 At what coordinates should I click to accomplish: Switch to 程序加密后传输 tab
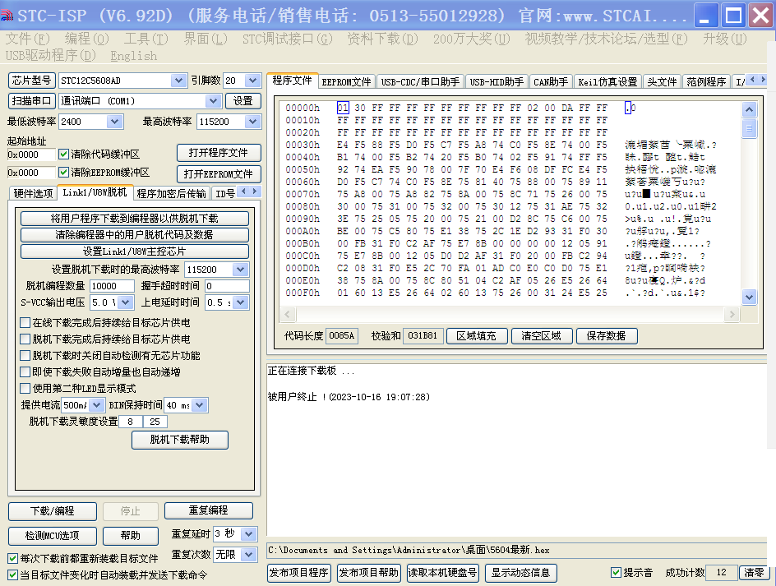click(171, 193)
